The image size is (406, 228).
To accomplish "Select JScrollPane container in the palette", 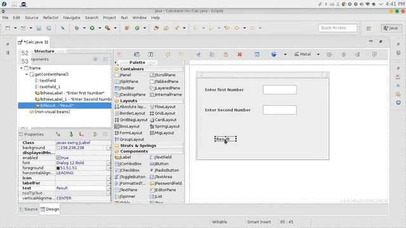I will (x=162, y=75).
